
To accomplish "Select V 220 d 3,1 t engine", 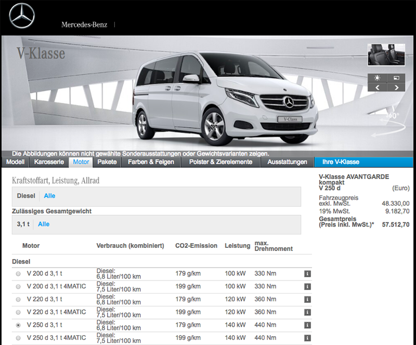I will coord(18,299).
